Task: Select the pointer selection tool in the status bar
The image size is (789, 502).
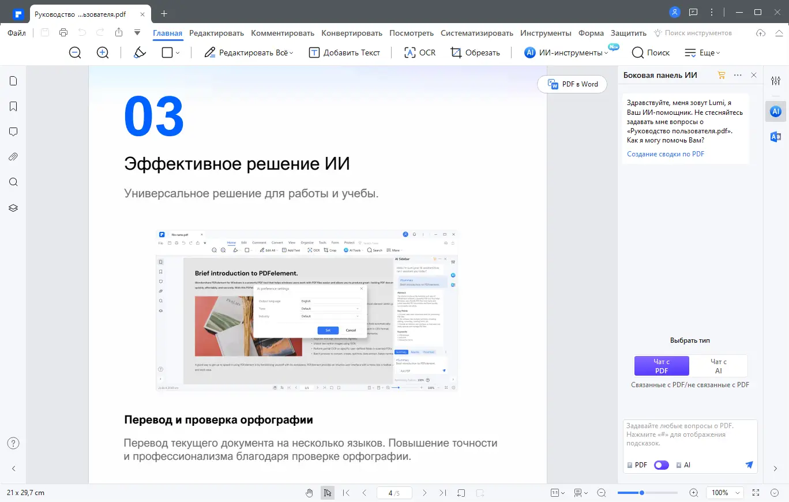Action: pos(328,493)
